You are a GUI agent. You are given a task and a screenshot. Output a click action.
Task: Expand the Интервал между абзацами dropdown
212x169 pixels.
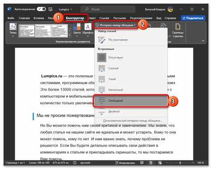pyautogui.click(x=115, y=25)
